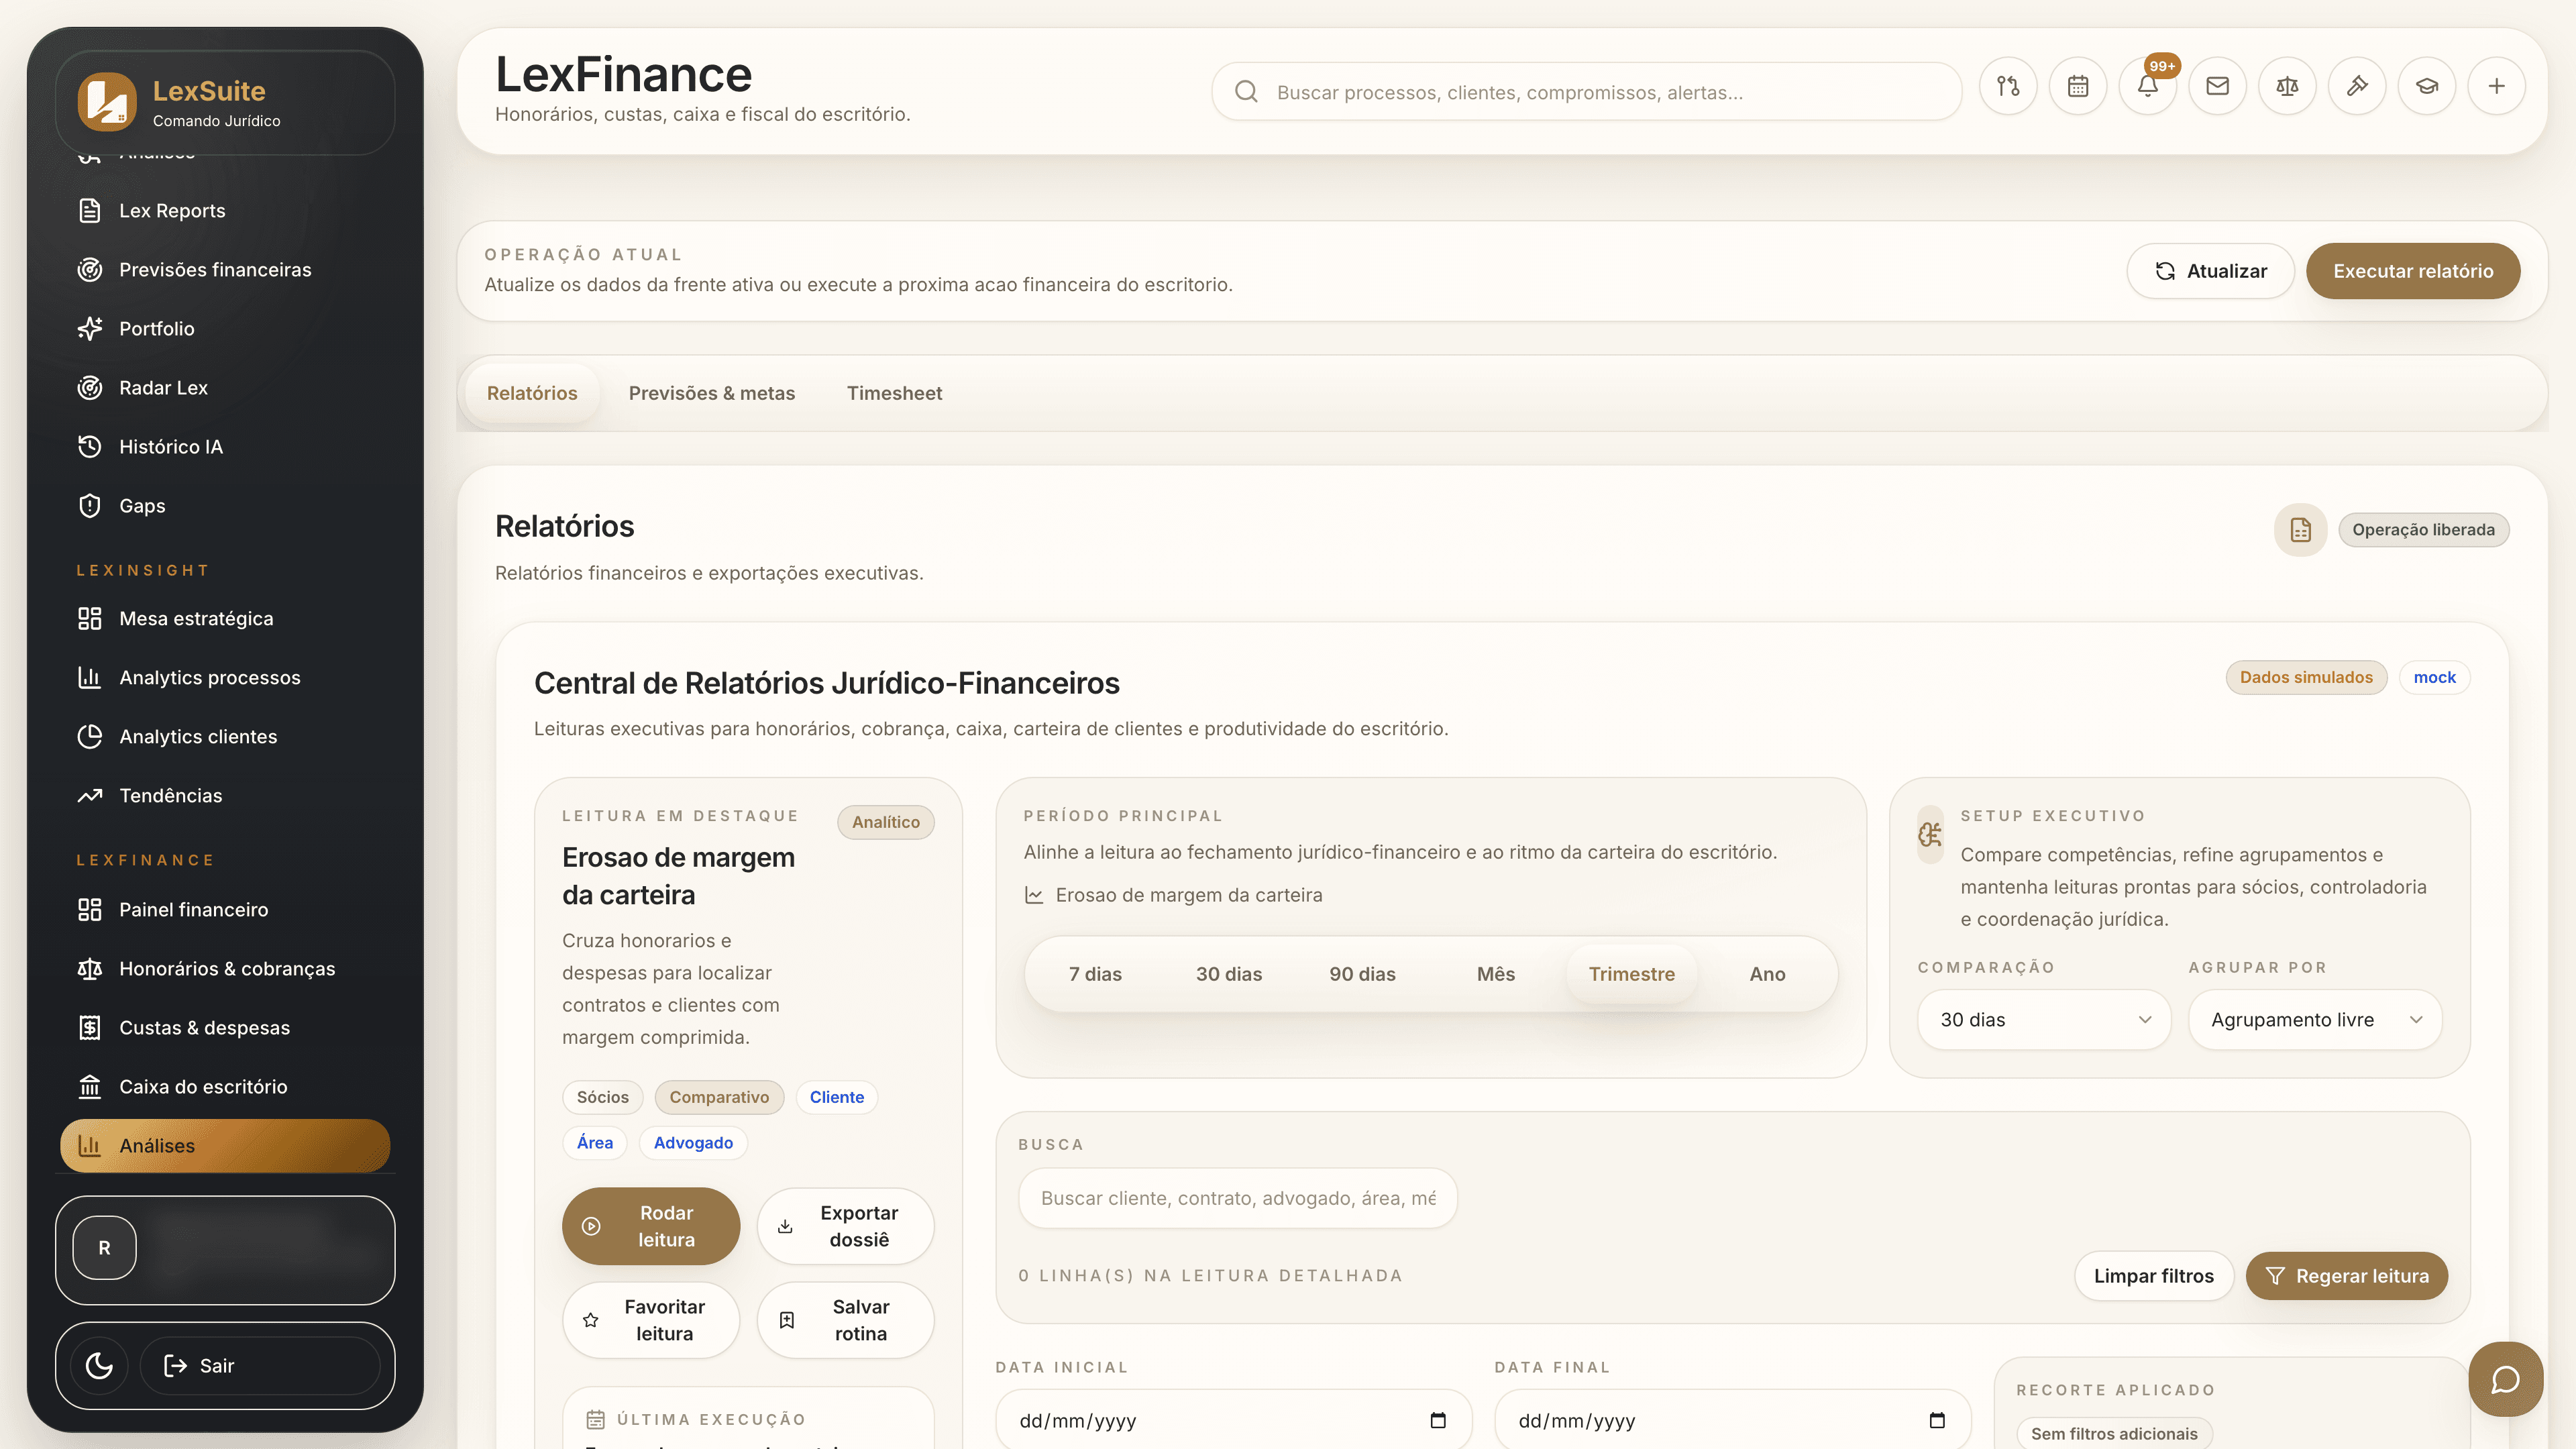This screenshot has width=2576, height=1449.
Task: Toggle dark mode with the moon icon
Action: click(x=98, y=1365)
